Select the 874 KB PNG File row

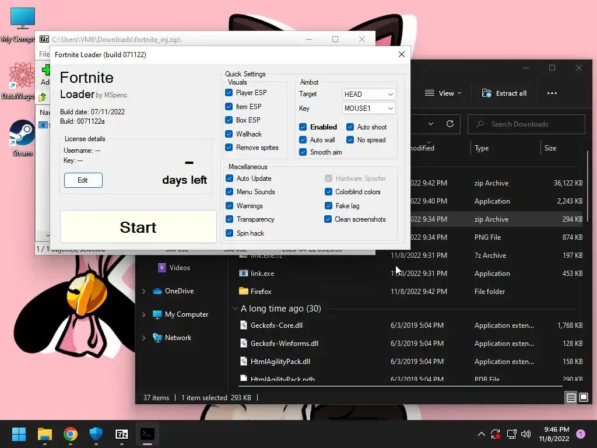497,237
